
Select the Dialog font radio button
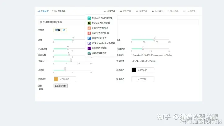pos(165,55)
